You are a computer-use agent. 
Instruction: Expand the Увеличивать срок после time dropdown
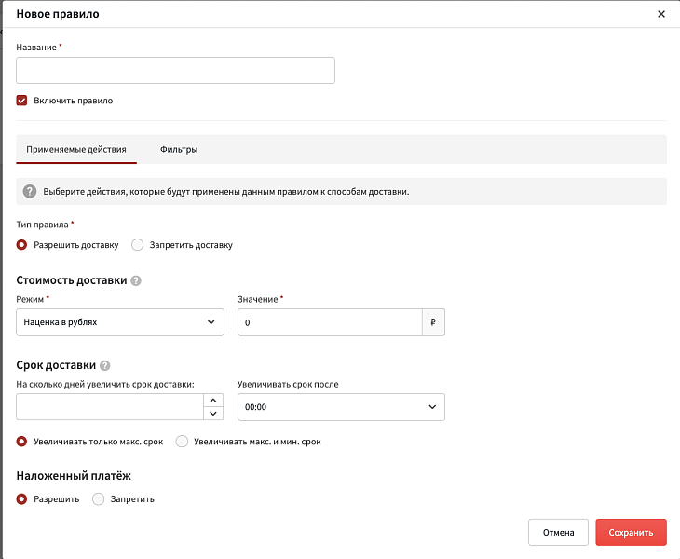(x=341, y=407)
